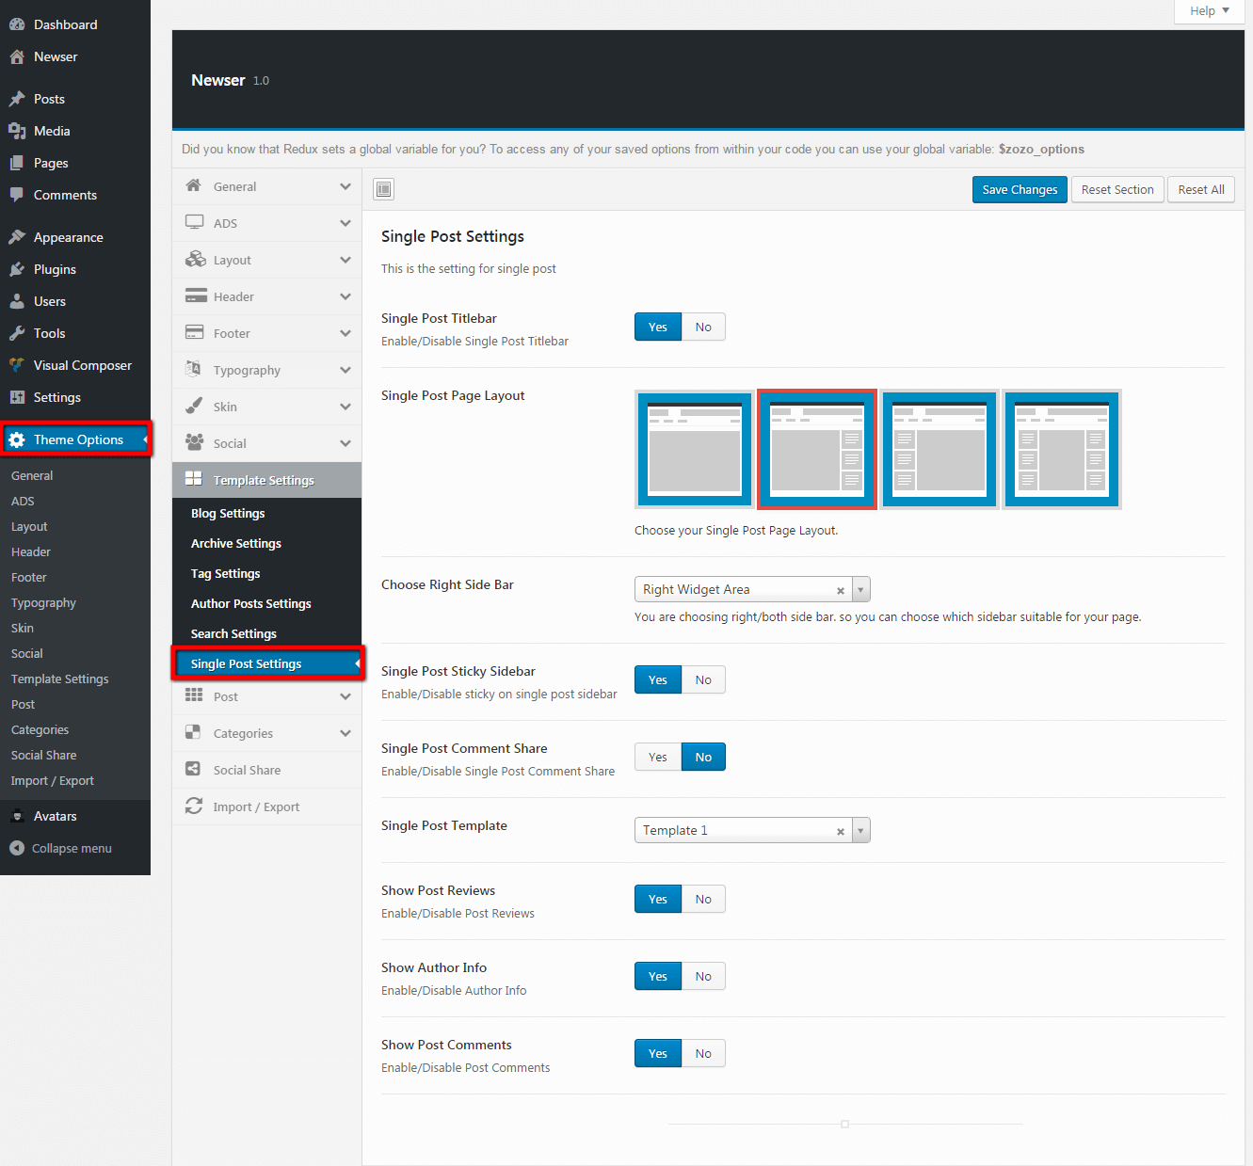This screenshot has width=1253, height=1166.
Task: Open Author Posts Settings submenu item
Action: pos(266,603)
